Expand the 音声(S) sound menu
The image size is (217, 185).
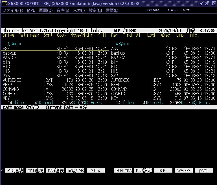[63, 10]
